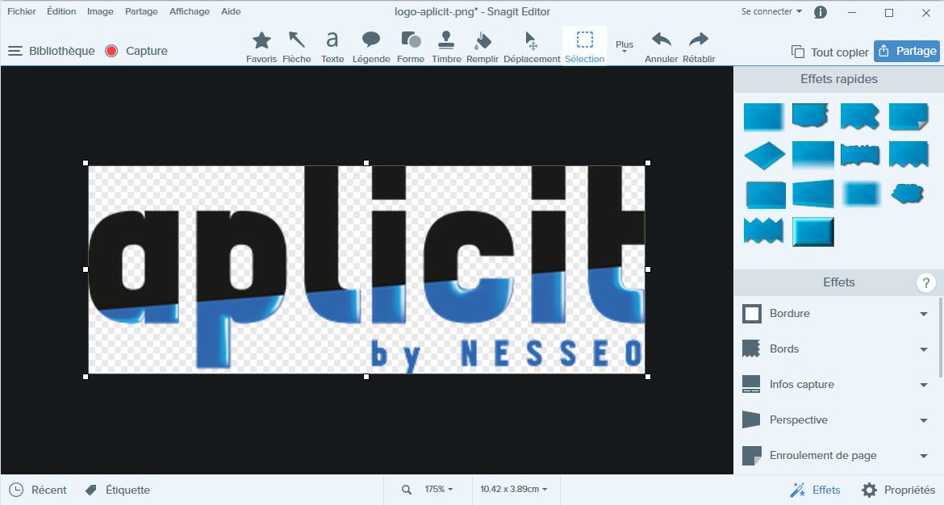Open the Affichage menu

click(190, 11)
